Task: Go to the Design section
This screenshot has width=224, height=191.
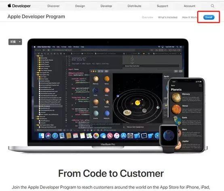Action: (x=80, y=6)
